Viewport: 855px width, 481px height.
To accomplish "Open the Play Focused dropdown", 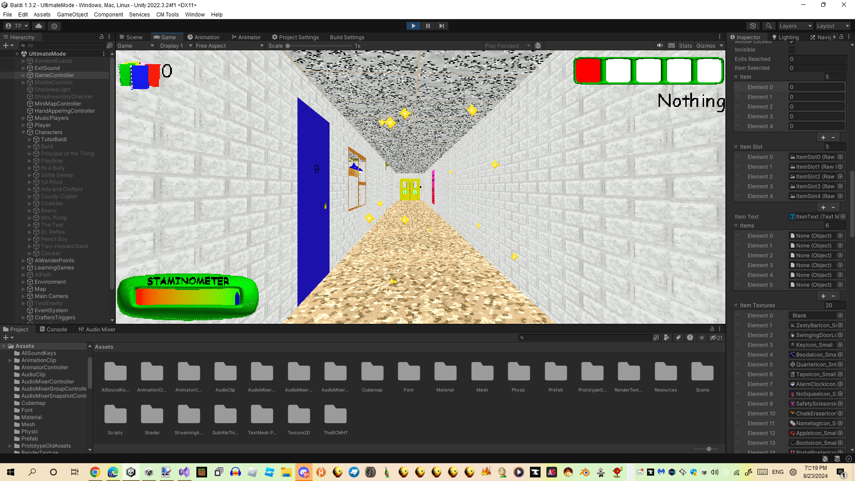I will pos(507,45).
